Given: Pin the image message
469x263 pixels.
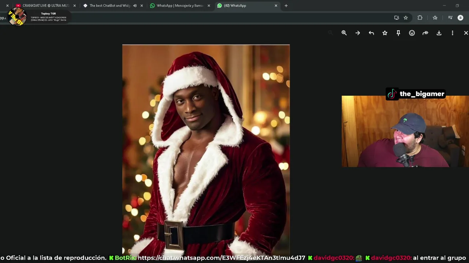Looking at the screenshot, I should pos(398,33).
